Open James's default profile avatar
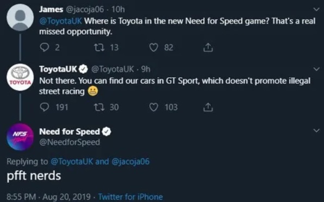This screenshot has height=202, width=324. pos(20,17)
